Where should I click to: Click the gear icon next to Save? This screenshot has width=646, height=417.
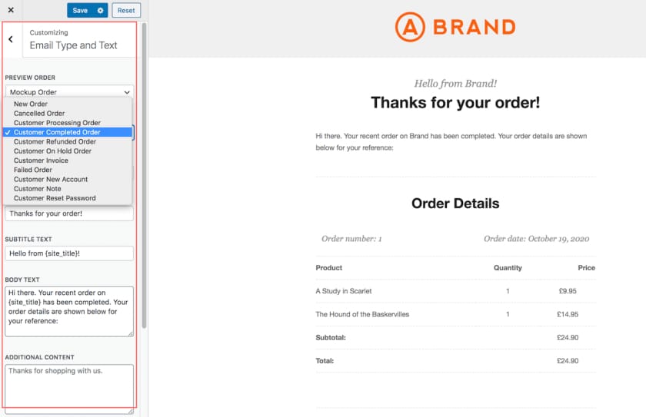[100, 10]
